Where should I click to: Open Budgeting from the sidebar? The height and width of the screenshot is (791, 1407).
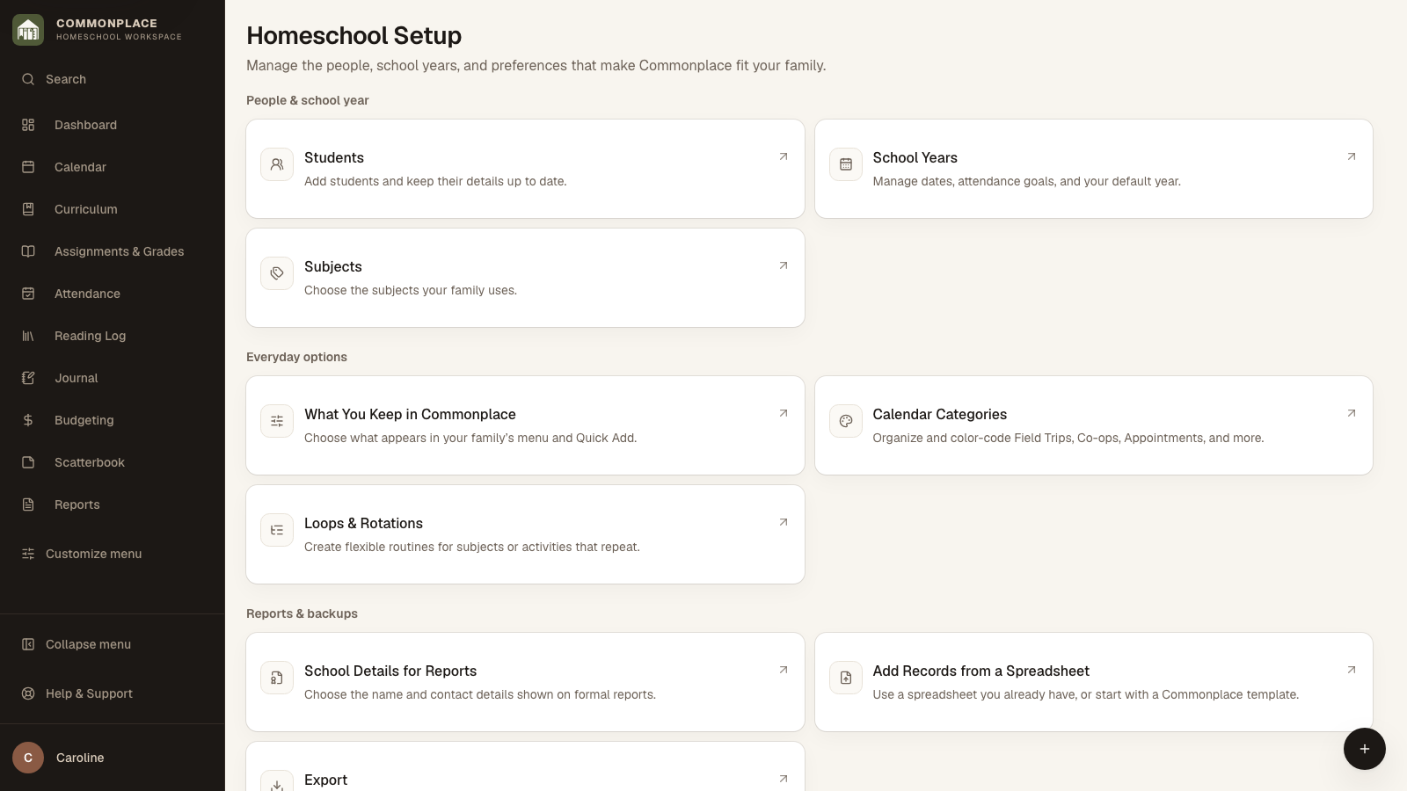click(x=113, y=420)
